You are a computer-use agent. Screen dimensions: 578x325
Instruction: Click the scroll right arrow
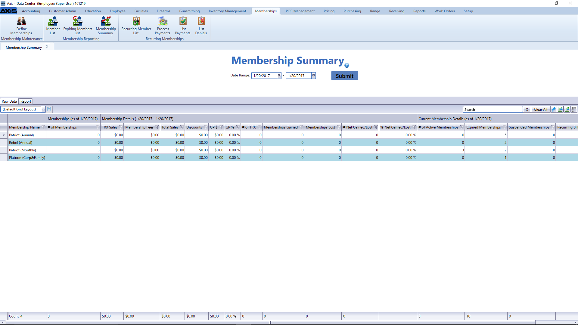click(575, 323)
